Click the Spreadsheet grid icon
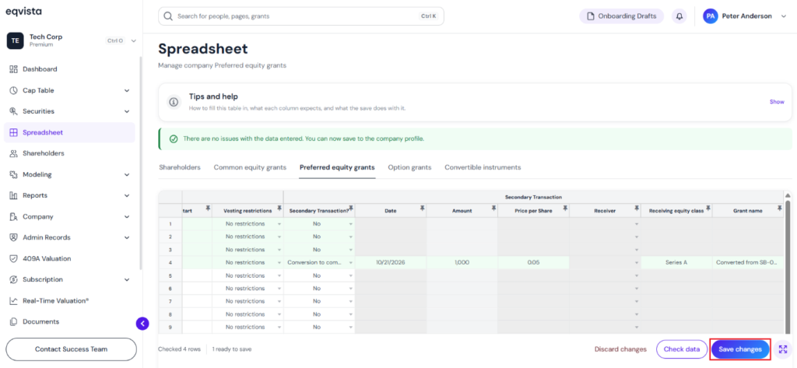This screenshot has height=368, width=797. [x=14, y=133]
